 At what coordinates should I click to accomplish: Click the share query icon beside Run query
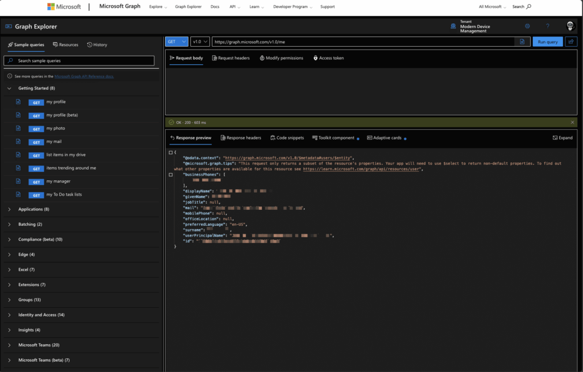point(571,41)
